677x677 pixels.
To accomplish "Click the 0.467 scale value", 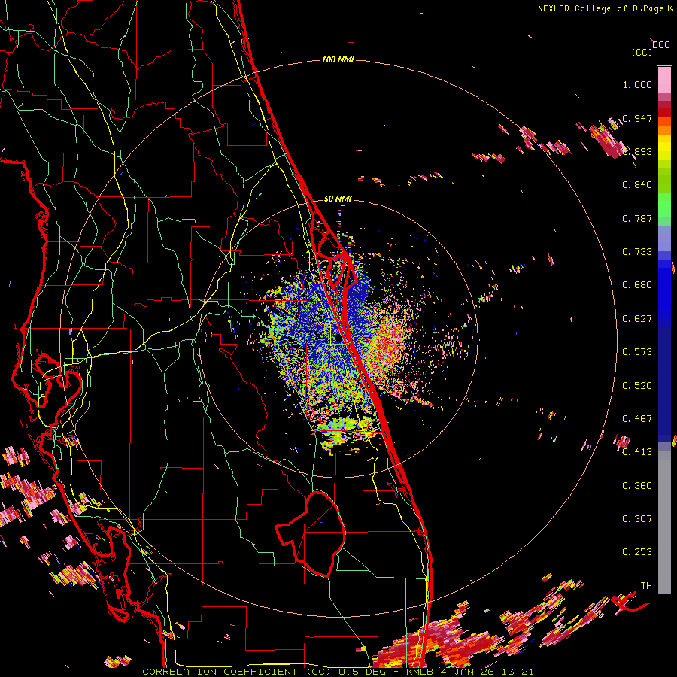I will click(x=637, y=419).
